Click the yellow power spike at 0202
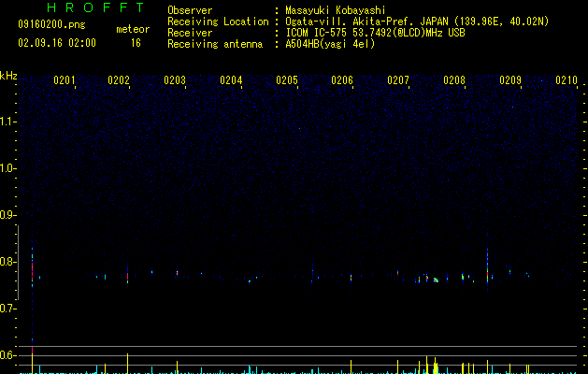 [127, 363]
